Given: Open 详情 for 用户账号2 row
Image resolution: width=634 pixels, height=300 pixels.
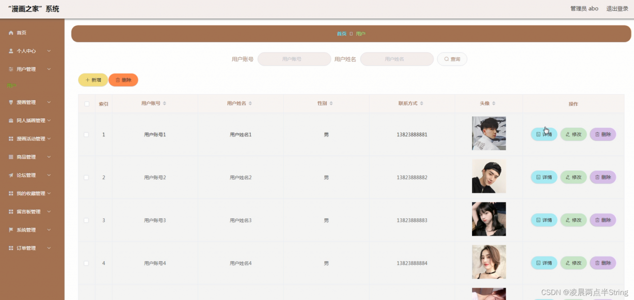Looking at the screenshot, I should (x=544, y=177).
